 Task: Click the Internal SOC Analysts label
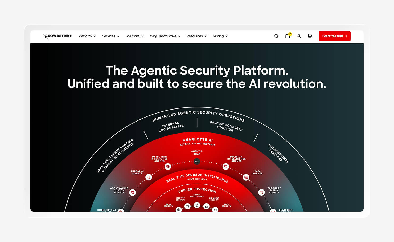tap(171, 127)
